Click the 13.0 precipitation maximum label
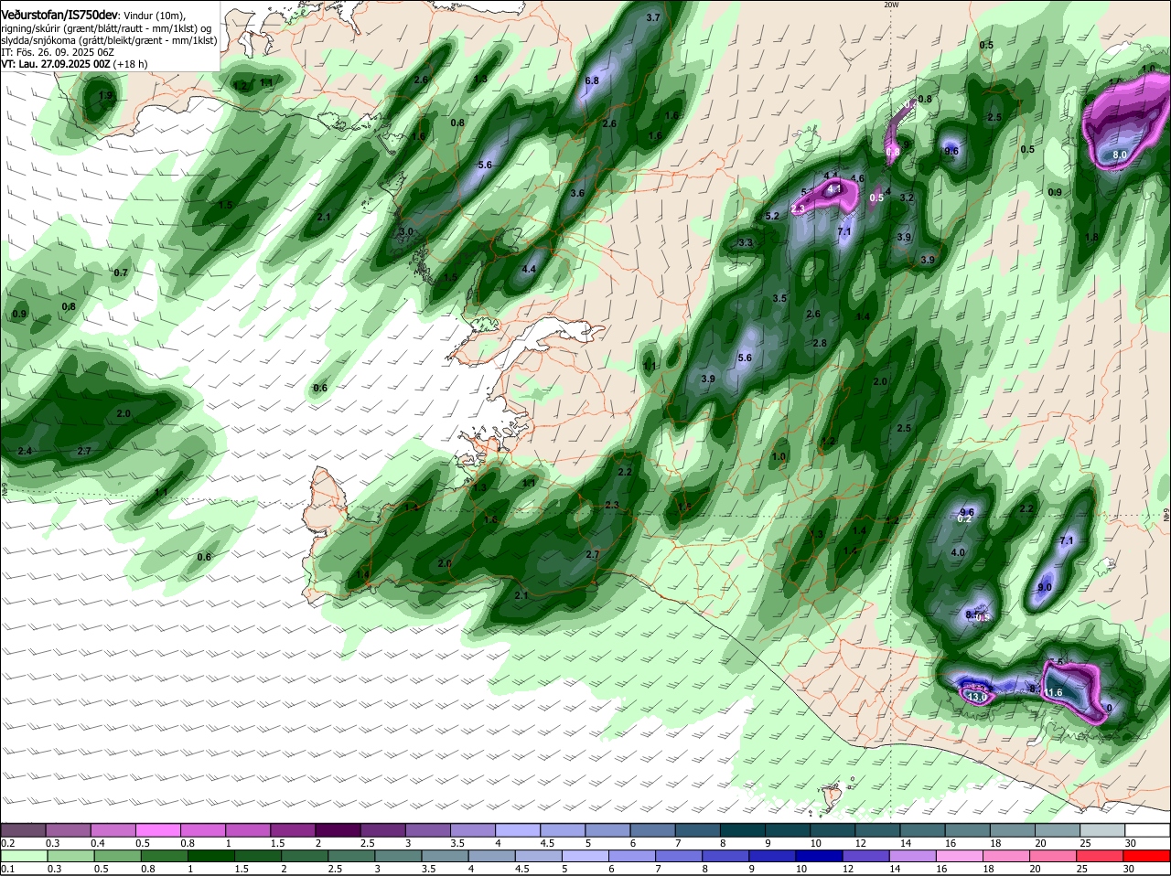 coord(977,697)
